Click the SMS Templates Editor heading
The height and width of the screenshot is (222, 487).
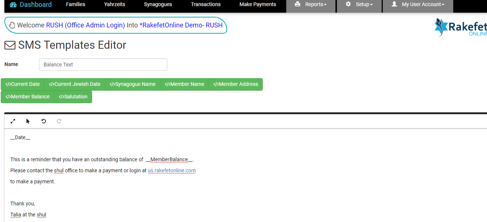pyautogui.click(x=72, y=45)
